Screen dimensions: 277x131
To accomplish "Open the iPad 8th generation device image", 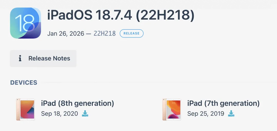I will (x=25, y=109).
